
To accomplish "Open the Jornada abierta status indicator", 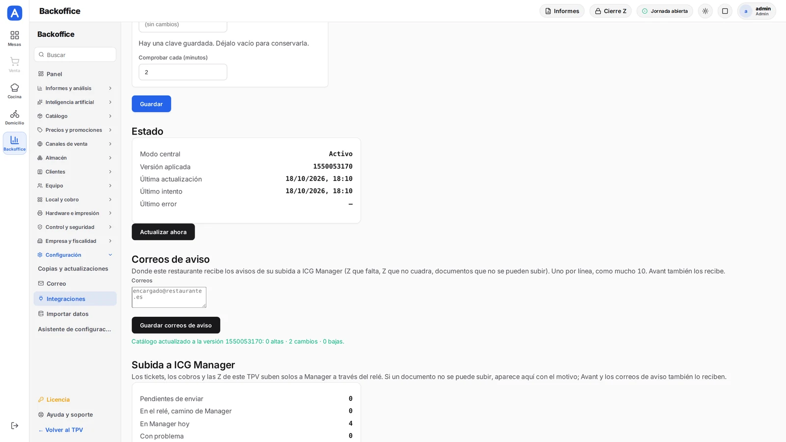I will pyautogui.click(x=665, y=11).
